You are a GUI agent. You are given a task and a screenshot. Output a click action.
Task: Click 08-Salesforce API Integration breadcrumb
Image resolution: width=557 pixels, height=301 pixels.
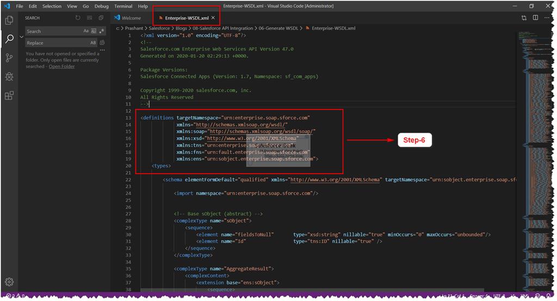point(222,28)
